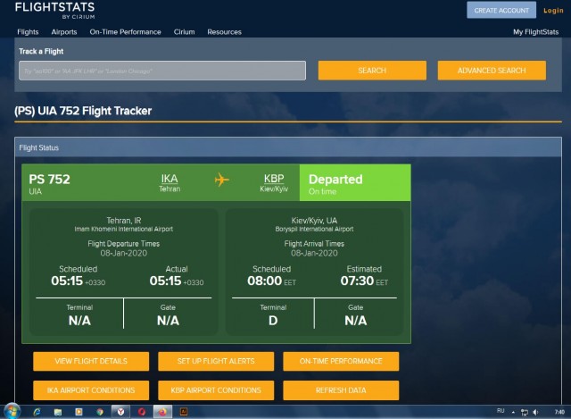Open the Airports menu
Image resolution: width=571 pixels, height=419 pixels.
64,32
